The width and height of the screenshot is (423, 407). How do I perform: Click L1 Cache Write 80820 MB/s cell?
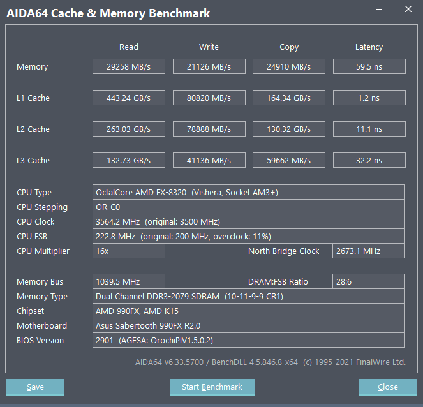[x=209, y=98]
